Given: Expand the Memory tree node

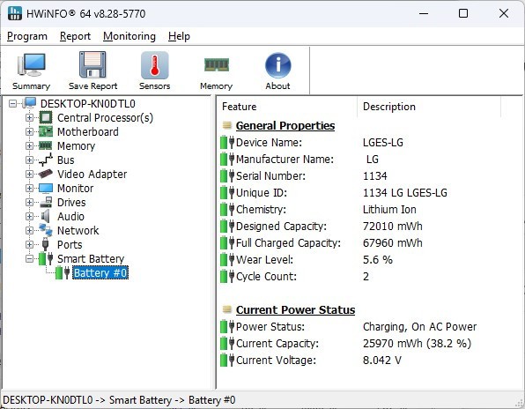Looking at the screenshot, I should pyautogui.click(x=29, y=145).
